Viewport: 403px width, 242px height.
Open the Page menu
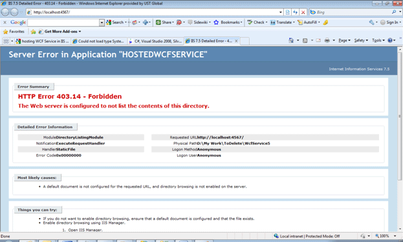coord(344,40)
